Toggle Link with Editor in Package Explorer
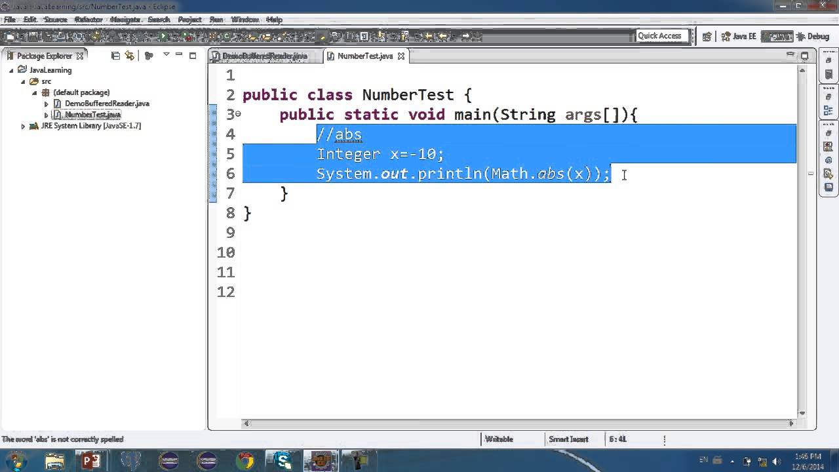This screenshot has width=839, height=472. coord(129,56)
